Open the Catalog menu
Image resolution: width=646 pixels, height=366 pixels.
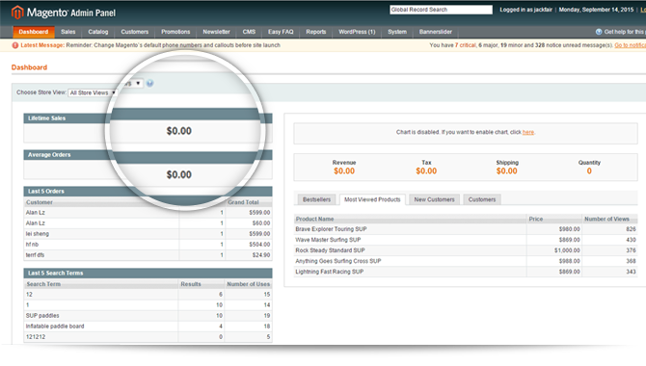click(x=98, y=32)
